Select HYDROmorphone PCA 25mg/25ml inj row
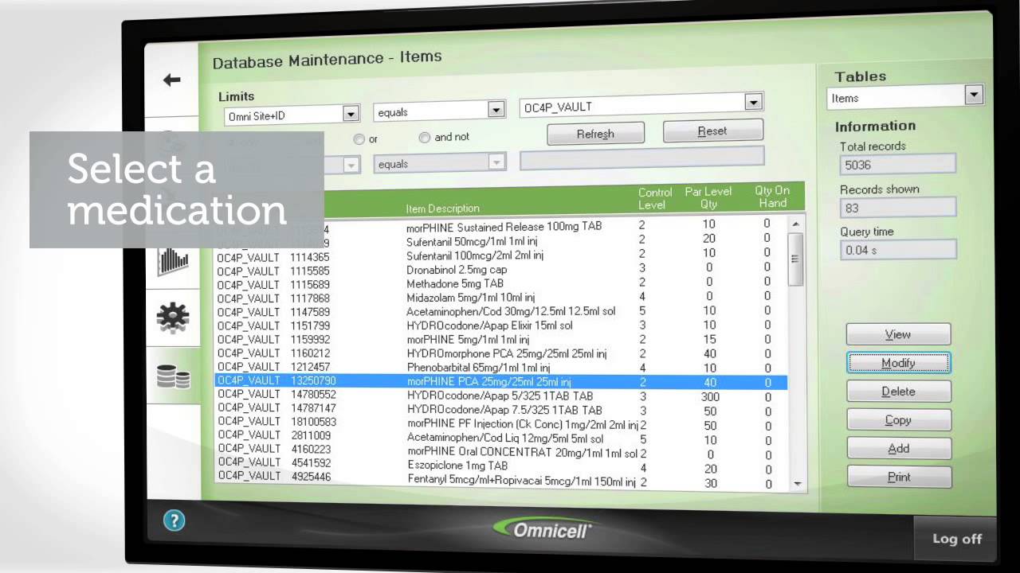 click(500, 354)
